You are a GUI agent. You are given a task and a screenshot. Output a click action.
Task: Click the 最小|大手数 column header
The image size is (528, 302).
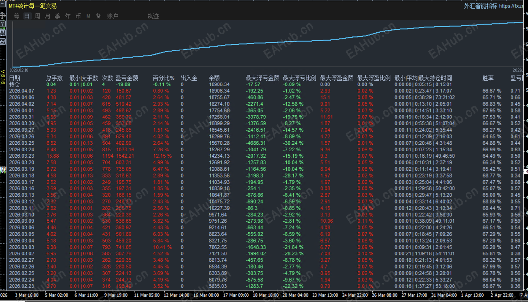pyautogui.click(x=83, y=78)
